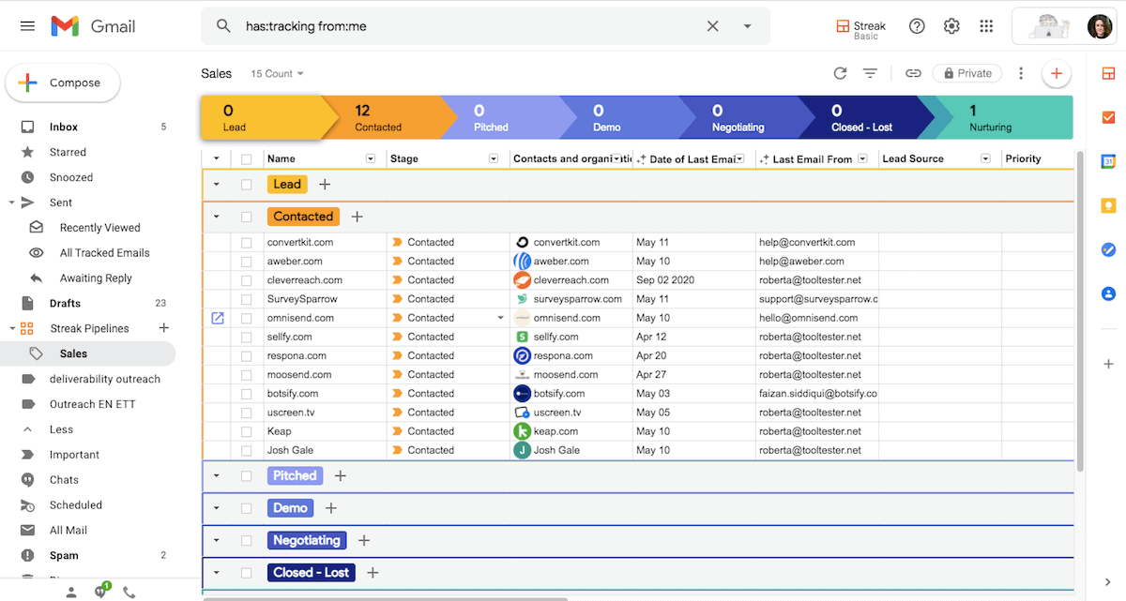Screen dimensions: 1126x601
Task: Open the Gmail main menu hamburger icon
Action: [x=27, y=26]
